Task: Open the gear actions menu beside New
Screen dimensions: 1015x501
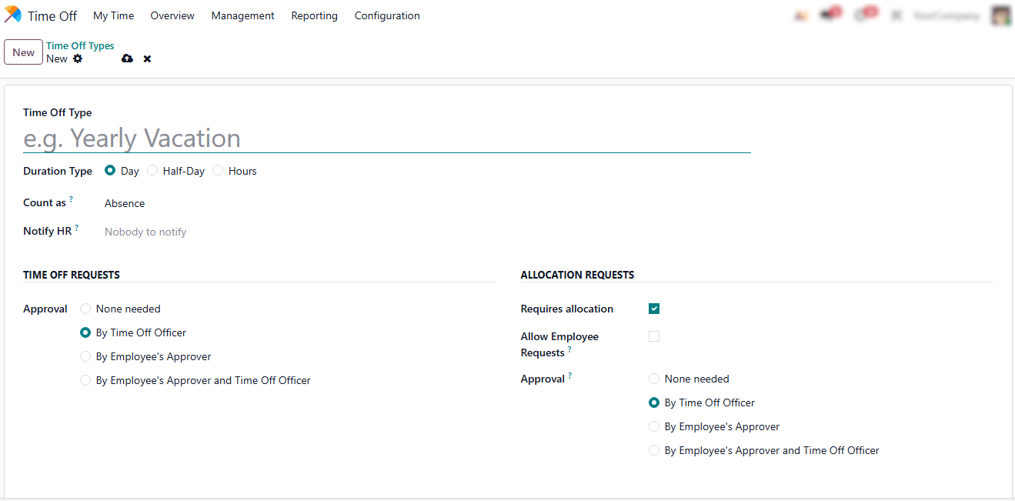Action: click(x=78, y=58)
